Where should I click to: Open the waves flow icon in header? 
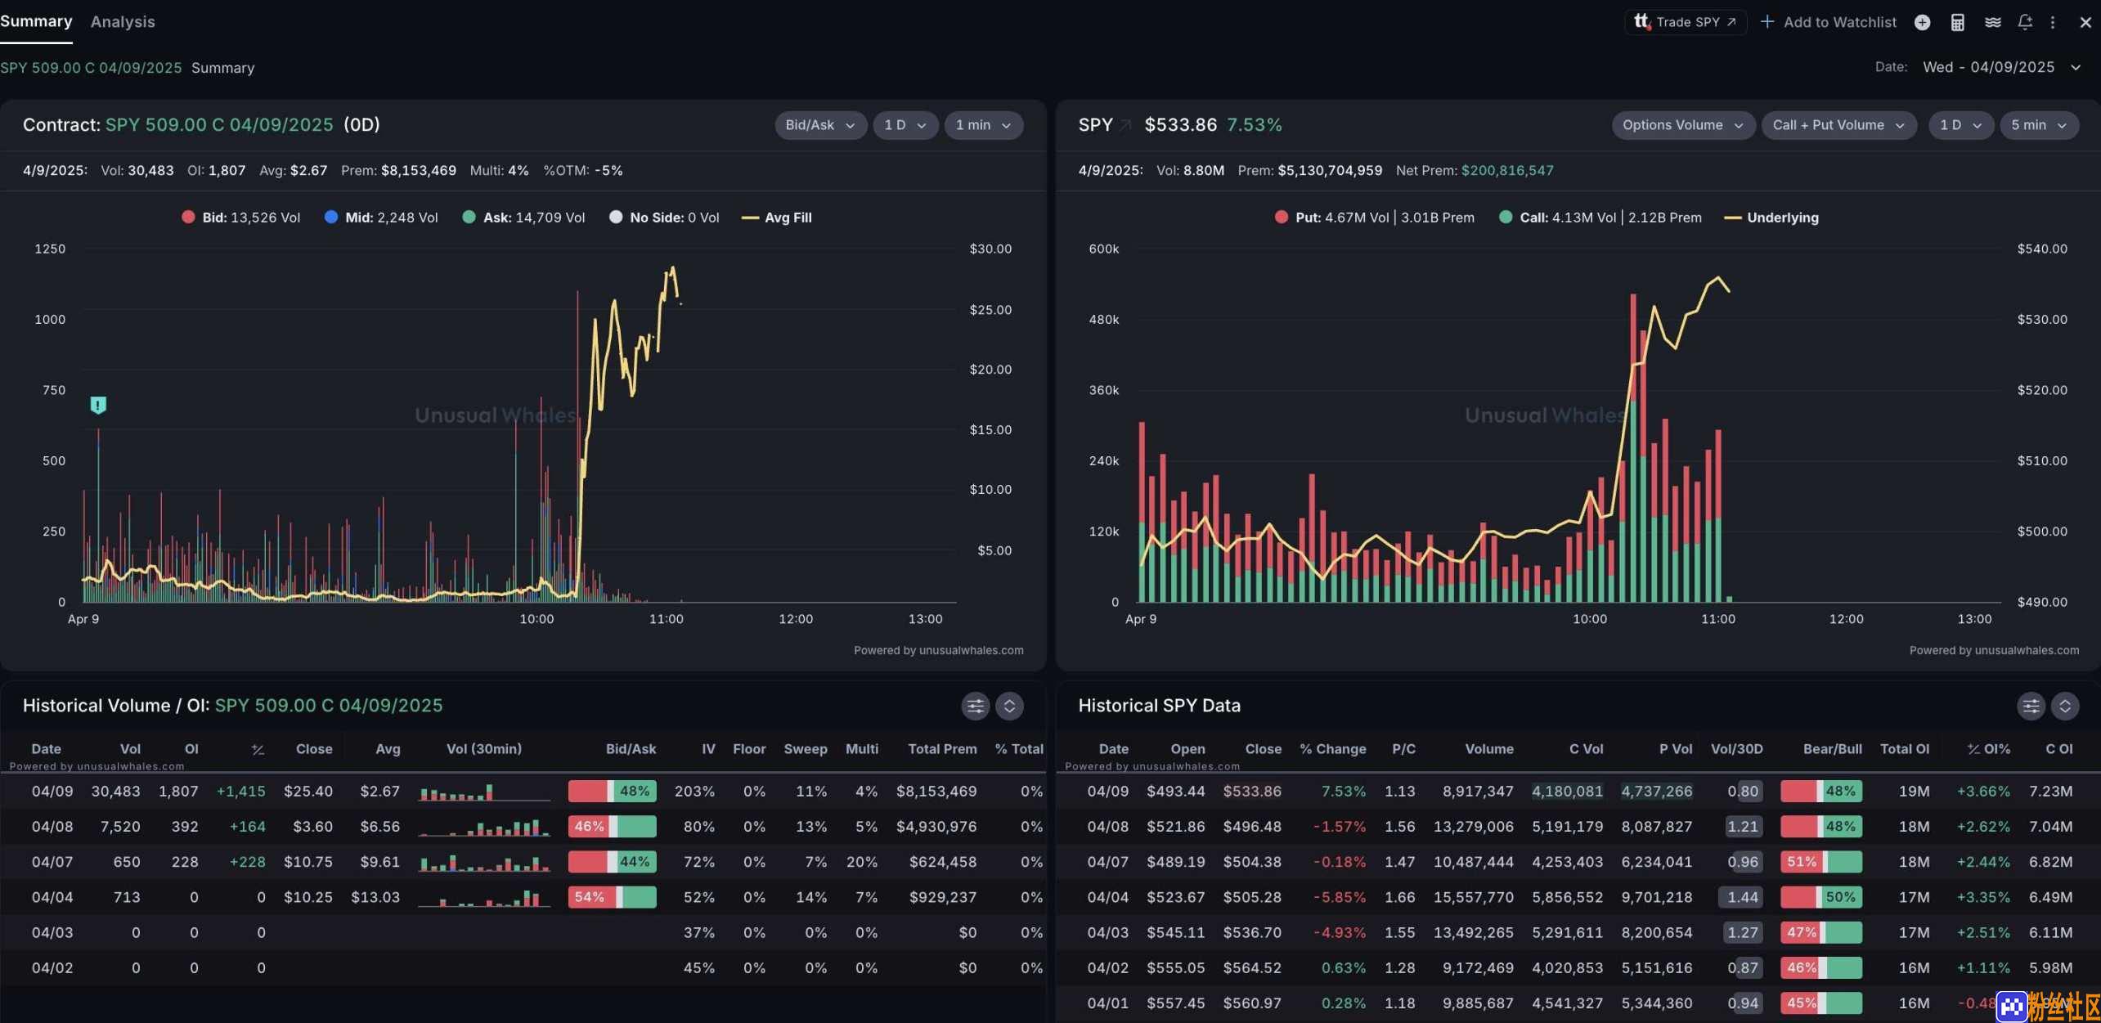[1992, 22]
